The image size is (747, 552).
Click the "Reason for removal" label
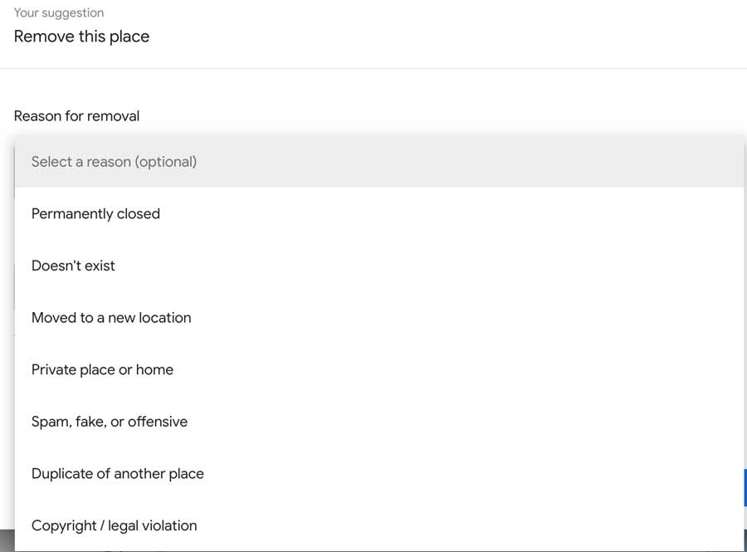76,116
